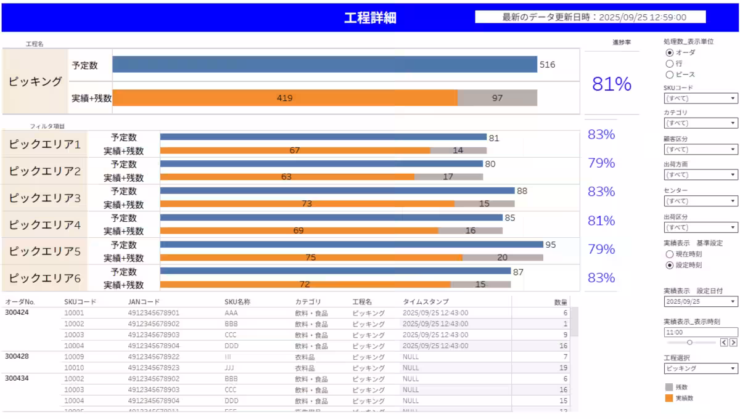This screenshot has height=419, width=740.
Task: Switch to 現在時刻 radio option
Action: [x=669, y=254]
